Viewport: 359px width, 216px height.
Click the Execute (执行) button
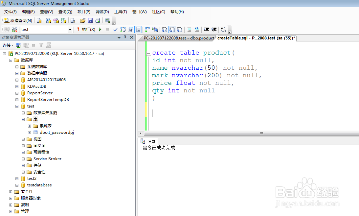point(86,30)
